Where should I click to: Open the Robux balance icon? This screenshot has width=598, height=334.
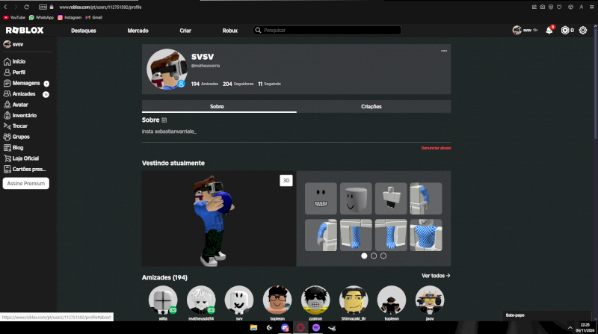(565, 30)
